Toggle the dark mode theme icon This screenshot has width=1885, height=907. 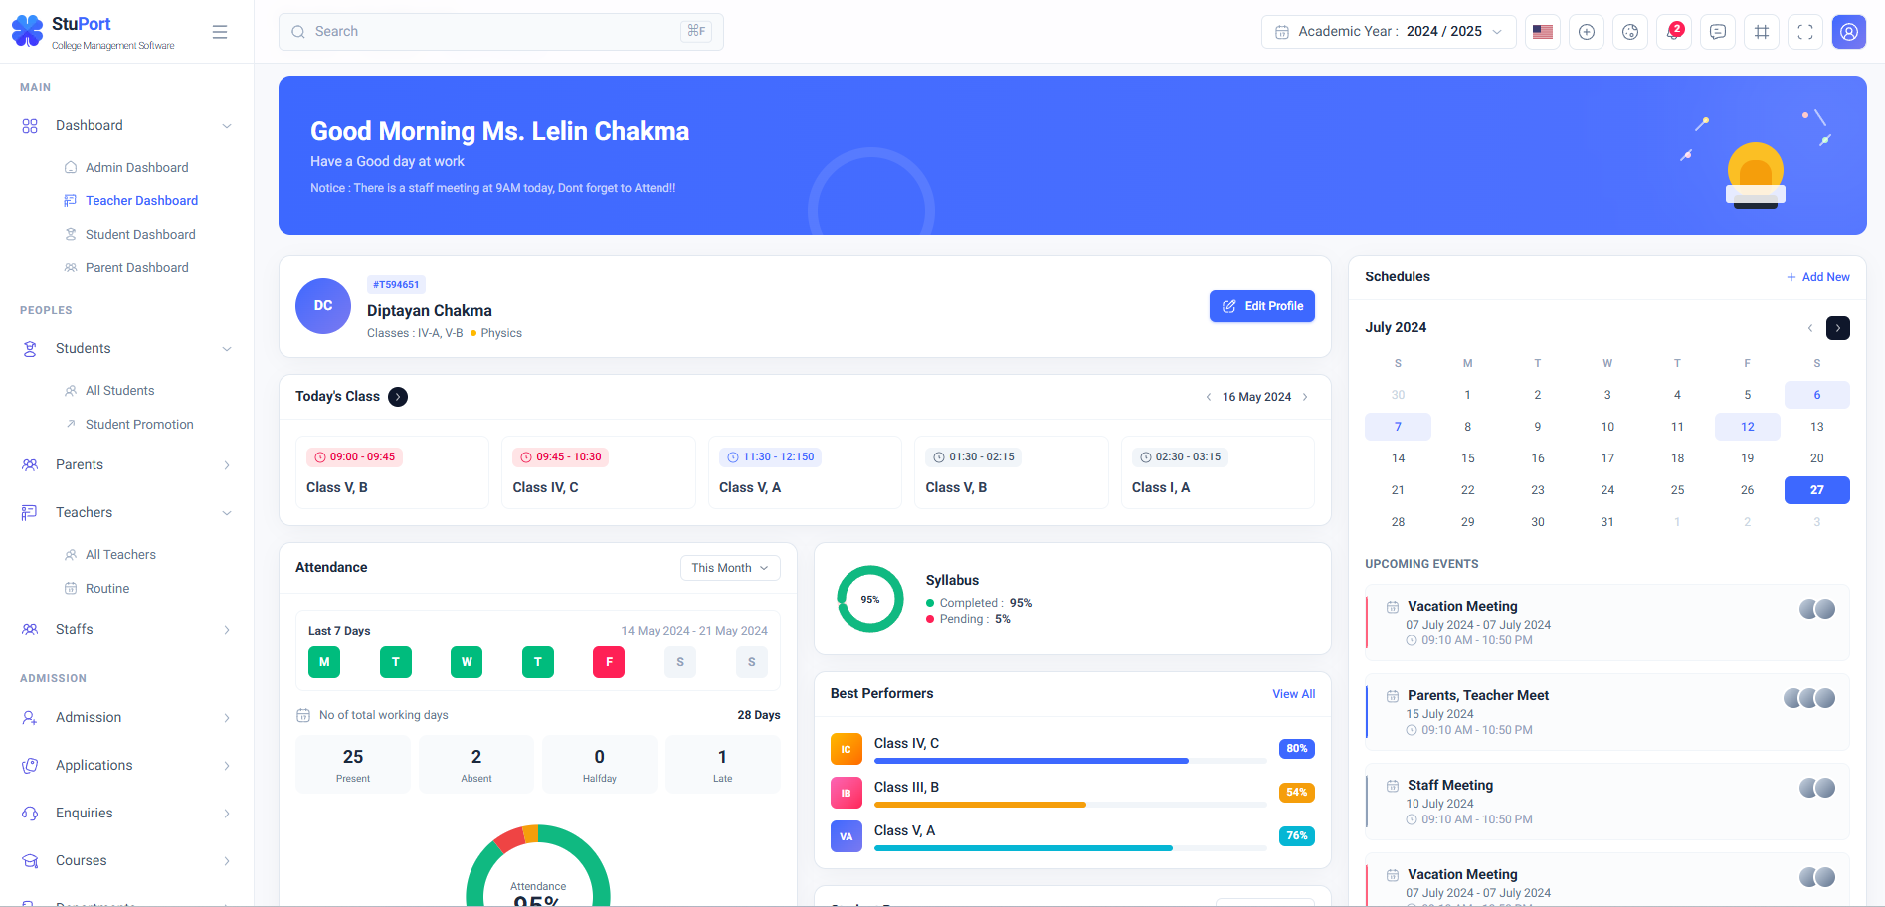tap(1630, 32)
